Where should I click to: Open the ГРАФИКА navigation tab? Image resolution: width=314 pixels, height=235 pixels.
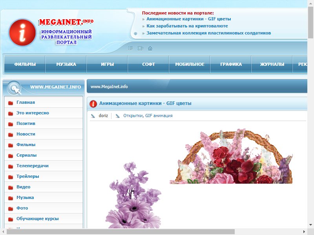click(x=231, y=64)
